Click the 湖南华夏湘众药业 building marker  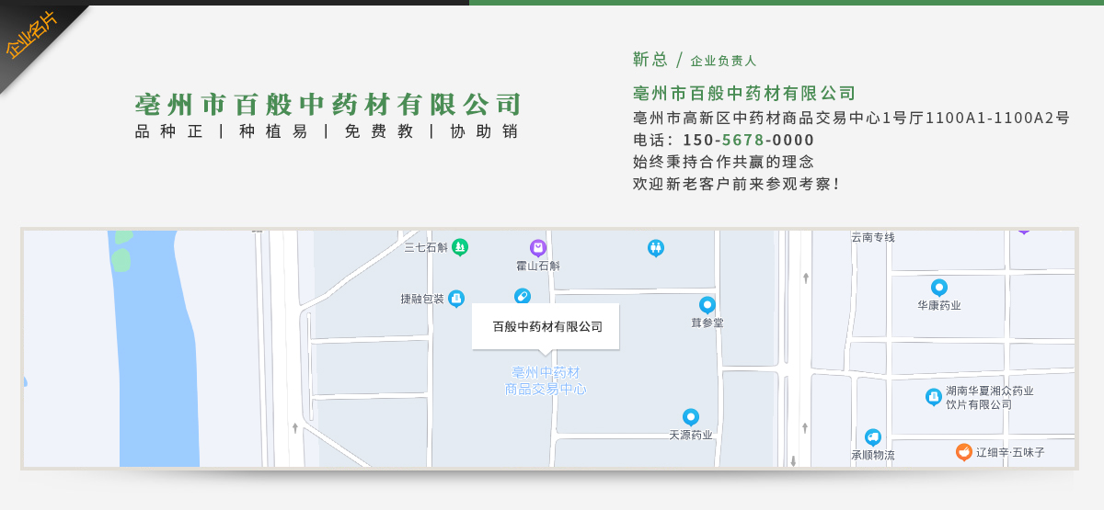point(934,396)
